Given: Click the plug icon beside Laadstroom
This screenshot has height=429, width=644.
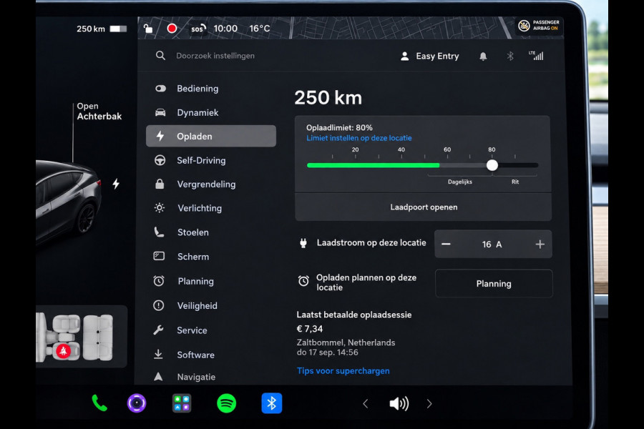Looking at the screenshot, I should [x=303, y=243].
